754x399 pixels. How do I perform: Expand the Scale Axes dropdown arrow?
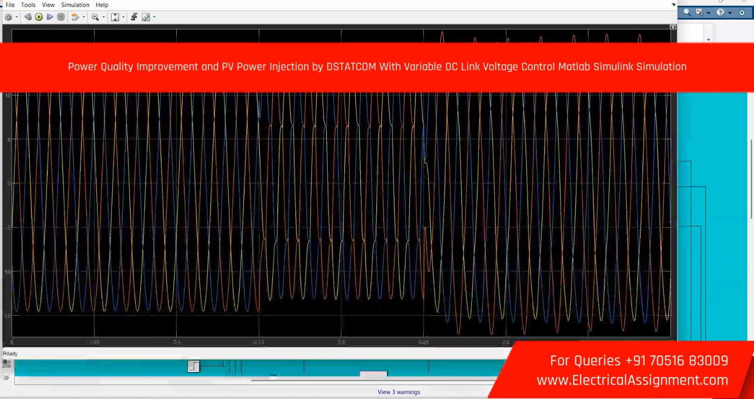click(x=124, y=17)
